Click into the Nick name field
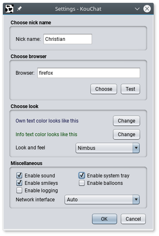Screen dimensions: 159x236 68,39
